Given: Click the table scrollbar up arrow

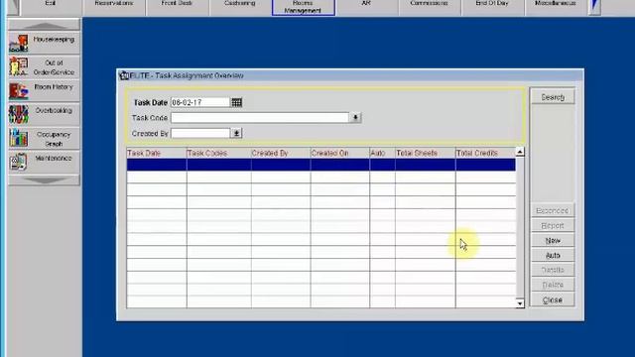Looking at the screenshot, I should pyautogui.click(x=520, y=152).
